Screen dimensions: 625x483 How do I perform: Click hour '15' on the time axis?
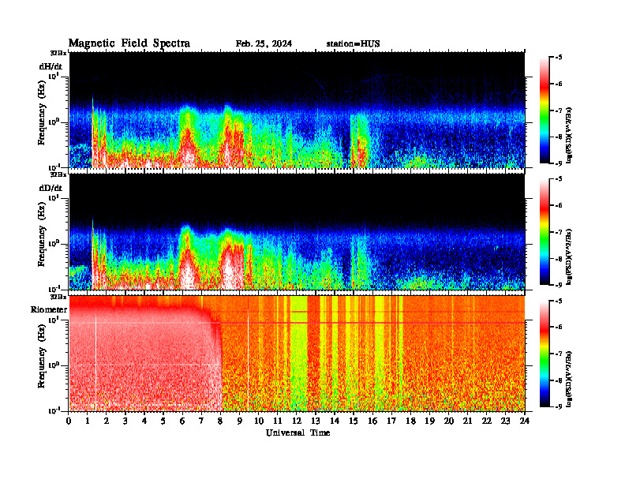354,421
